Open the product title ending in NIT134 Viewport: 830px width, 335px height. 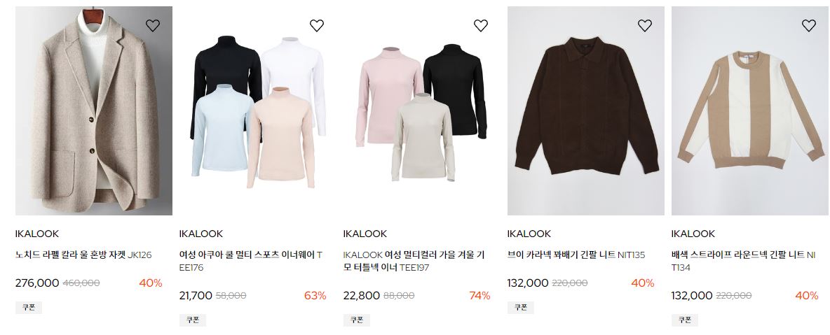(744, 261)
